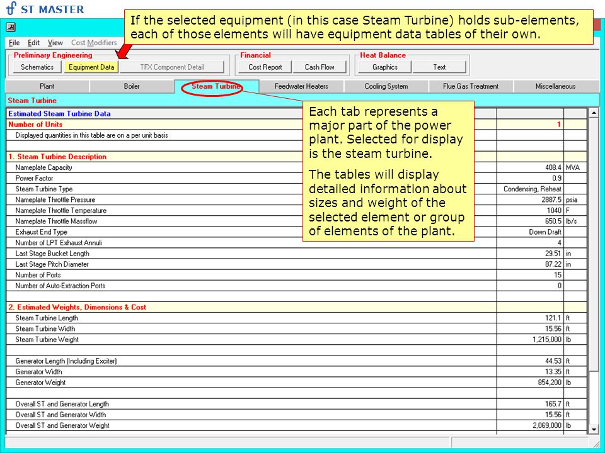The height and width of the screenshot is (453, 605).
Task: Open the Cost Report
Action: tap(265, 67)
